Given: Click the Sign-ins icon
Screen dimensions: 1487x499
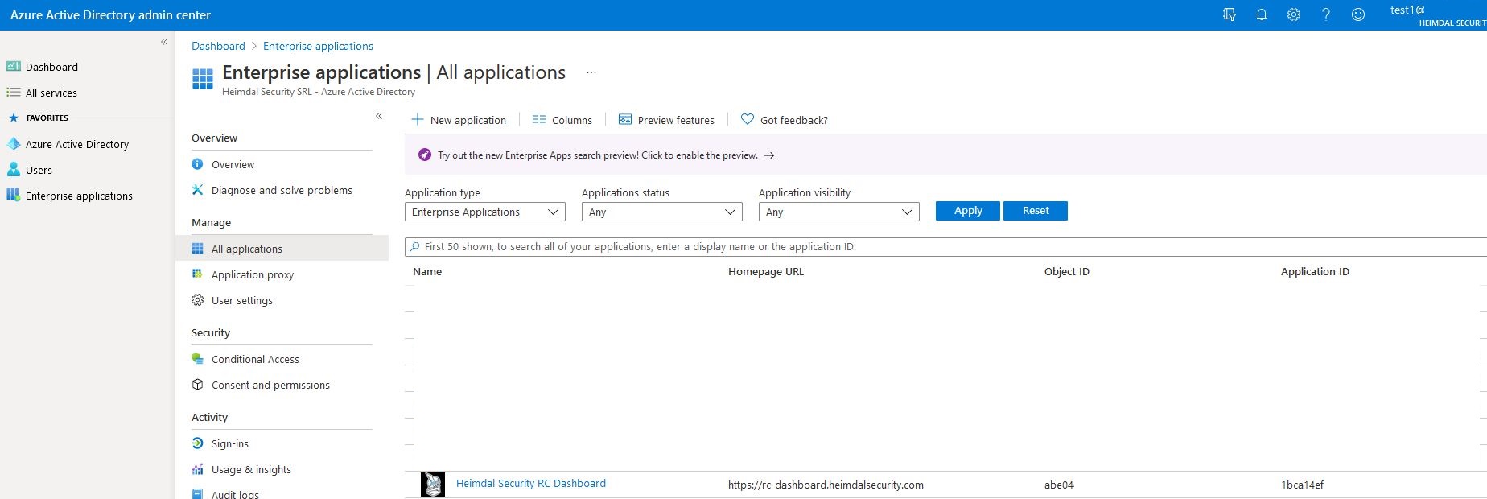Looking at the screenshot, I should [x=198, y=443].
